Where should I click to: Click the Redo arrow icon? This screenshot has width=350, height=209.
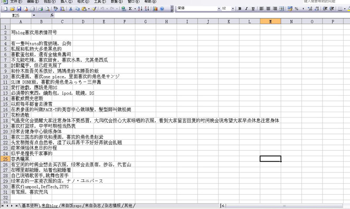point(112,9)
